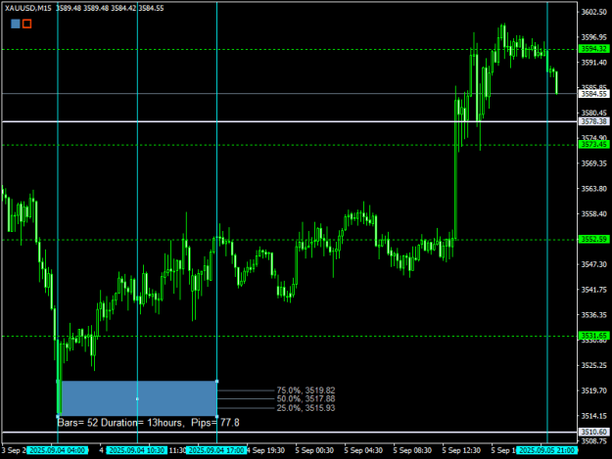Click the 2025.09.04 10:30 time label
Viewport: 612px width, 459px height.
[x=137, y=450]
